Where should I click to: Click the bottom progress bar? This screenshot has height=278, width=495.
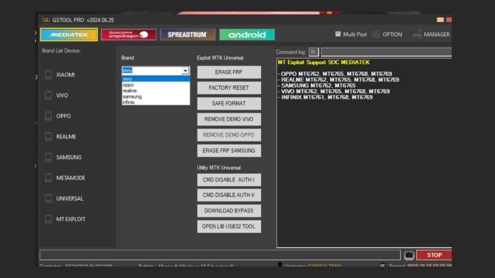coord(220,255)
